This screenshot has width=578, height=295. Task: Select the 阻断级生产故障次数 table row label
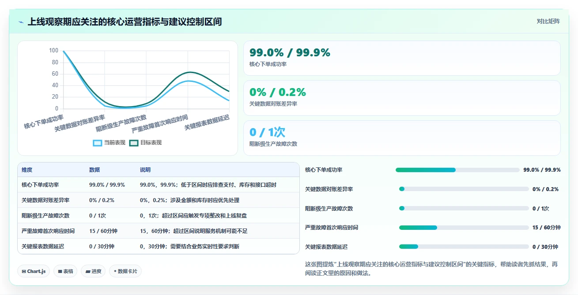[45, 216]
